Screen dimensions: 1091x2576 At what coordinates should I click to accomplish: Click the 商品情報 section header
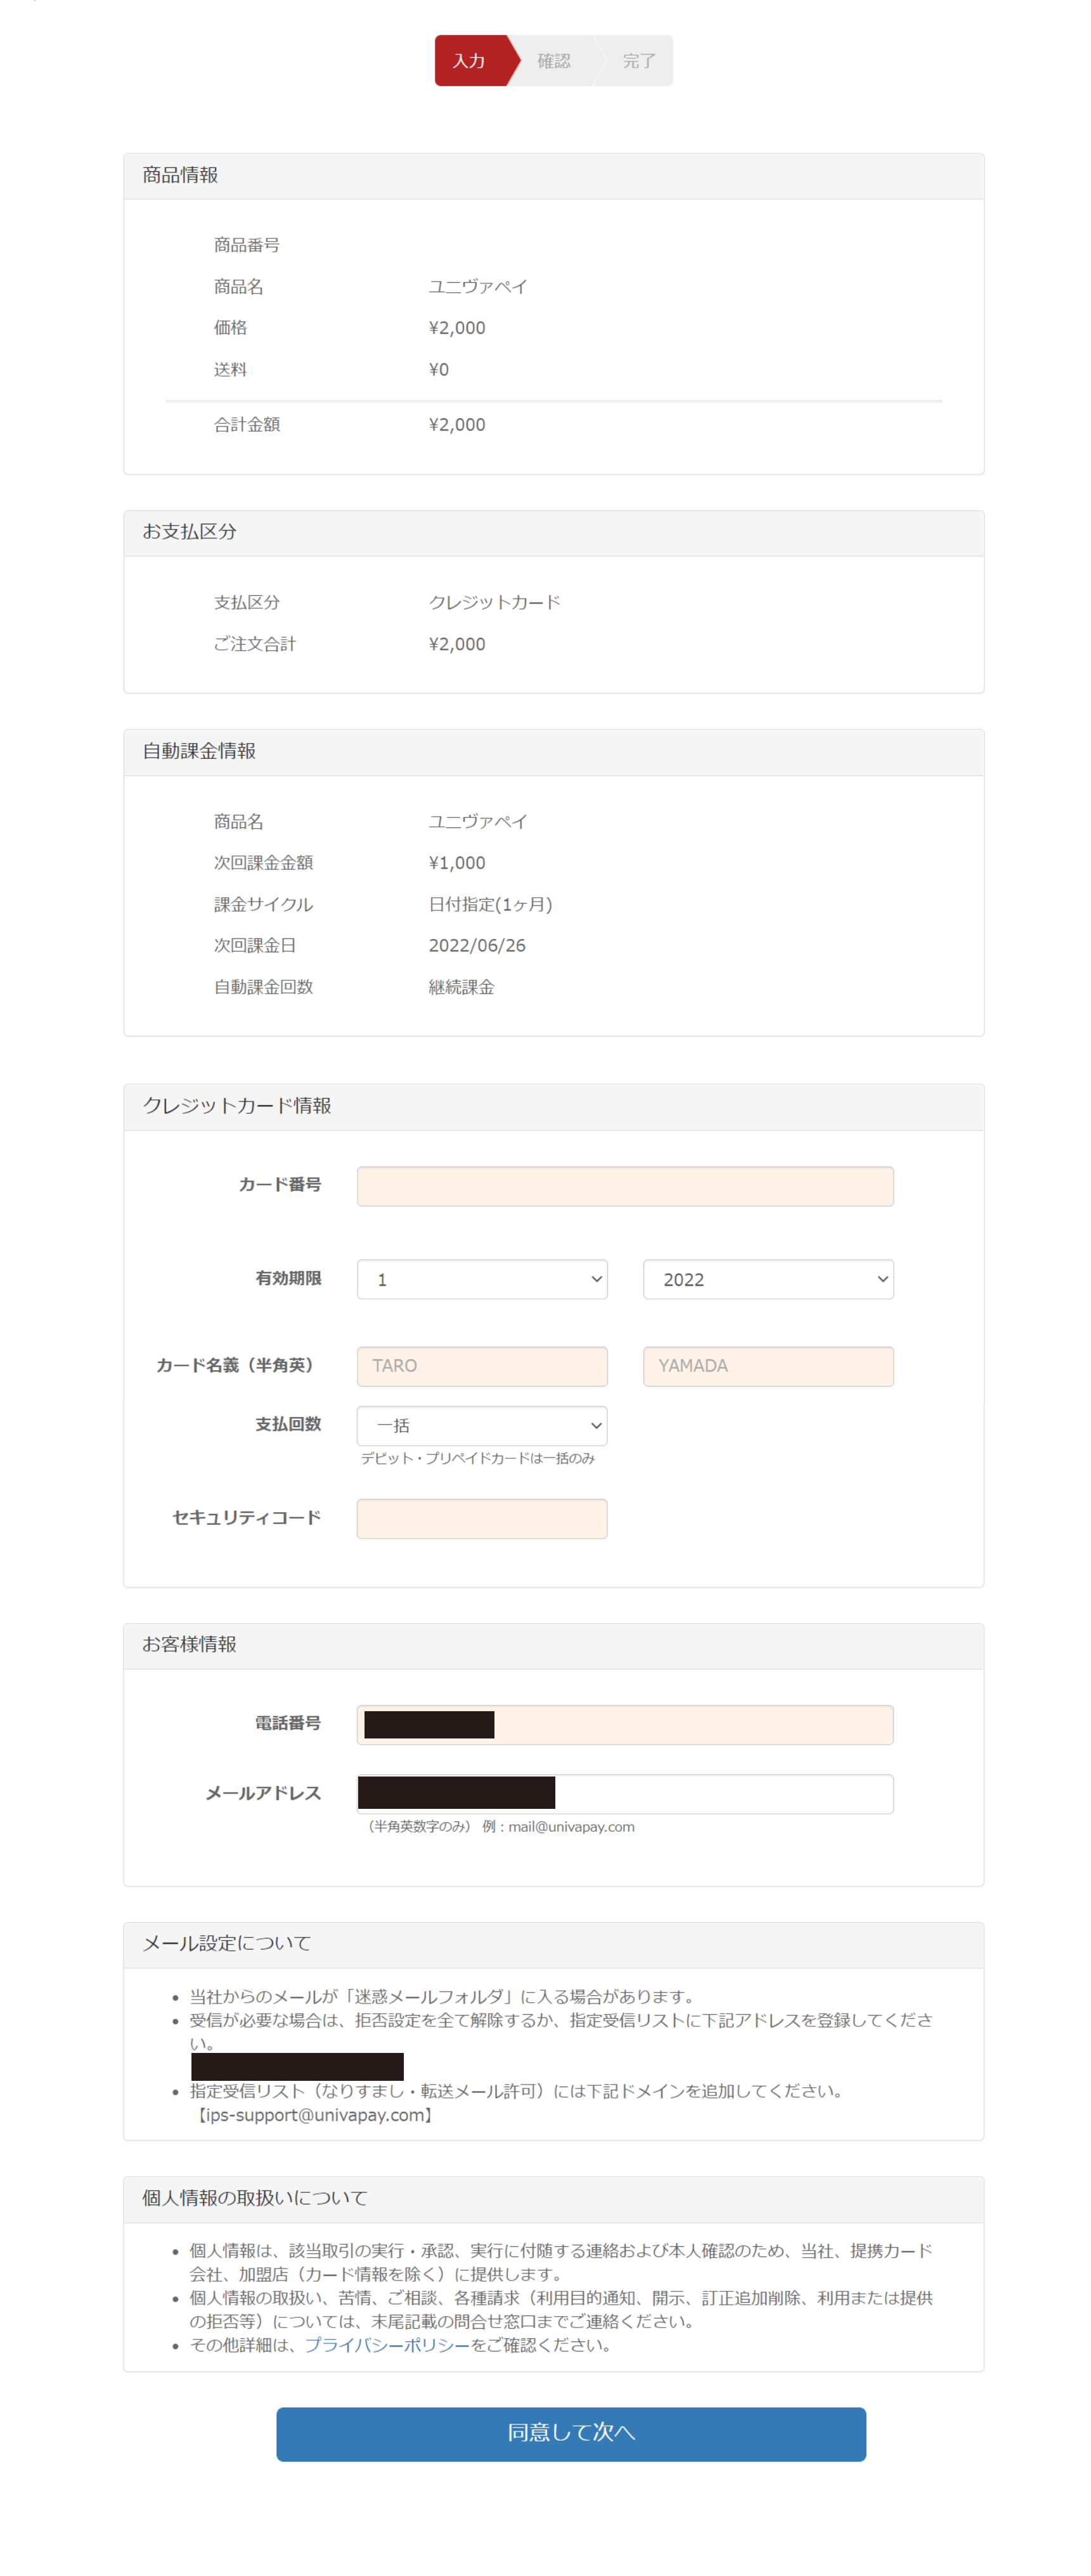180,175
